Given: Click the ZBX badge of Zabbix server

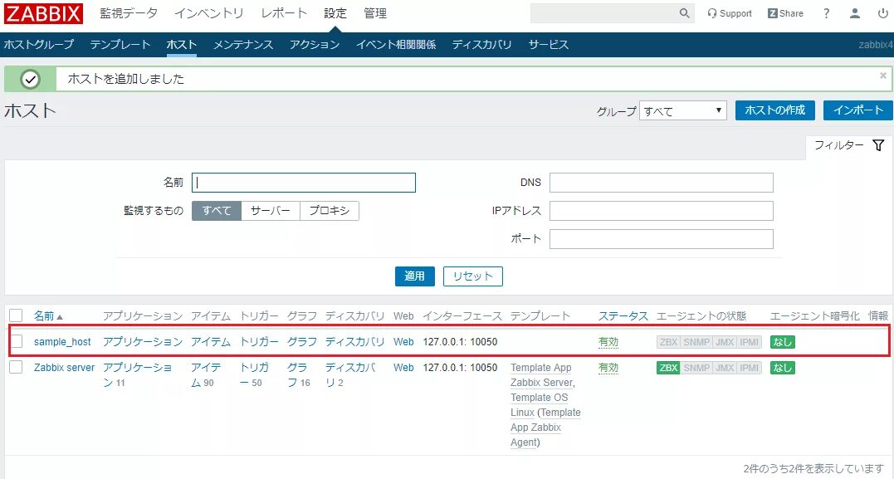Looking at the screenshot, I should tap(668, 368).
